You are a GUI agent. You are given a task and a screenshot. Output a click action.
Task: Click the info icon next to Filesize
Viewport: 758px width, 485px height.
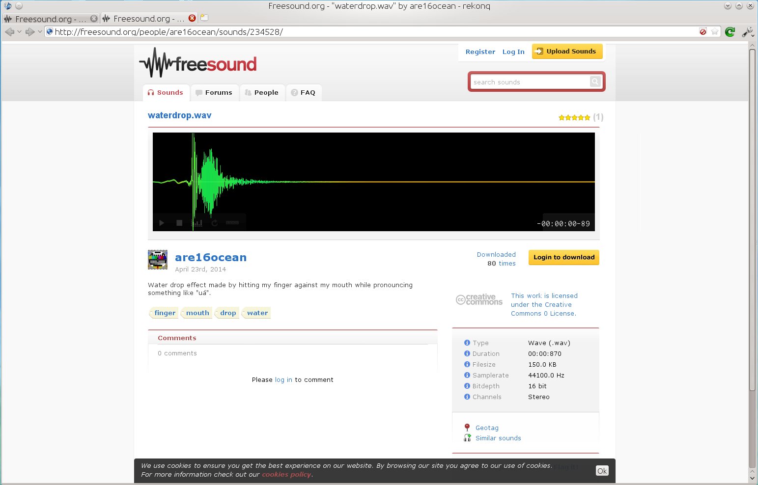point(467,364)
